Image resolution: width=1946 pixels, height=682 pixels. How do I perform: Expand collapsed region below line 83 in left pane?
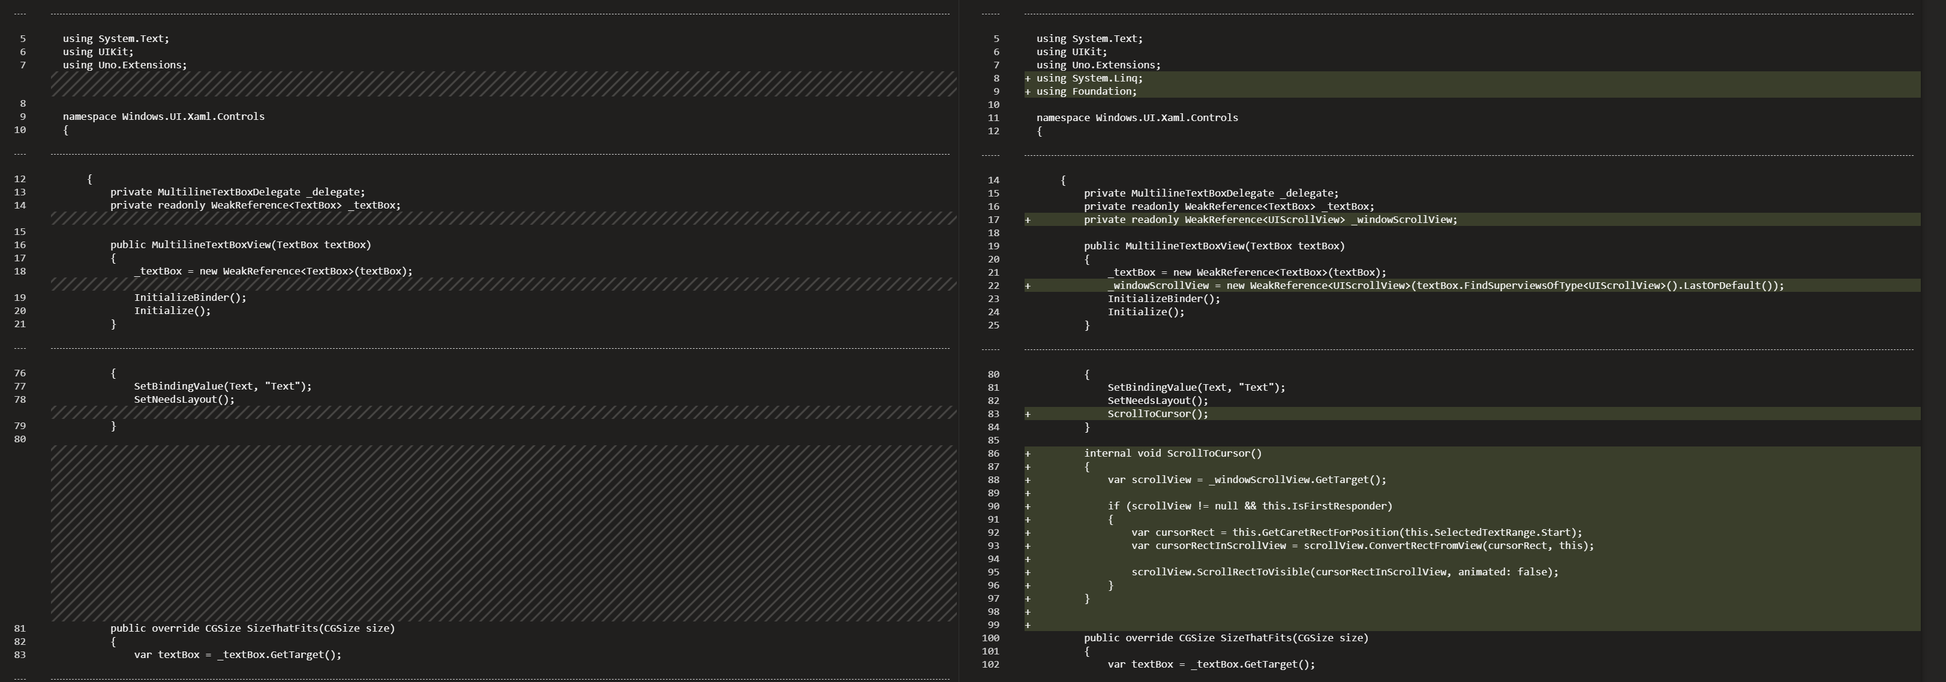[x=20, y=678]
